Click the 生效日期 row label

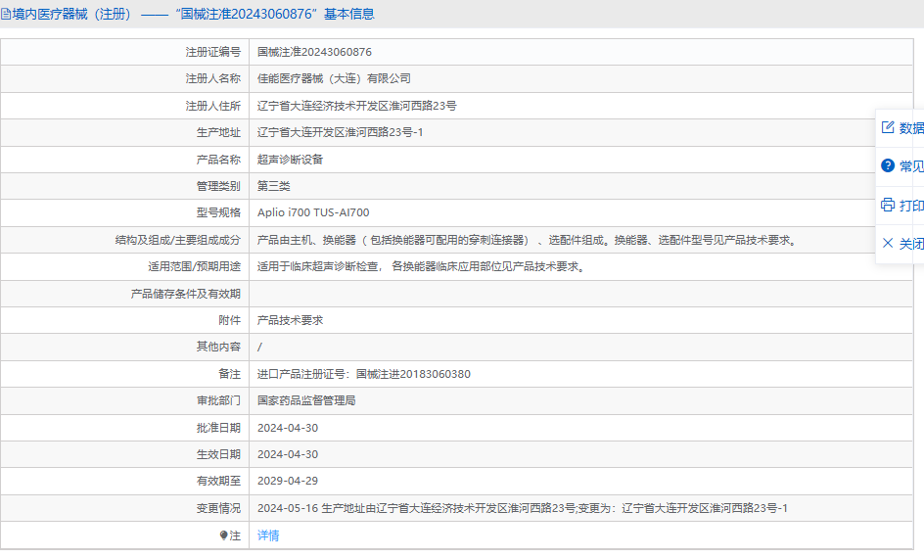tap(218, 454)
